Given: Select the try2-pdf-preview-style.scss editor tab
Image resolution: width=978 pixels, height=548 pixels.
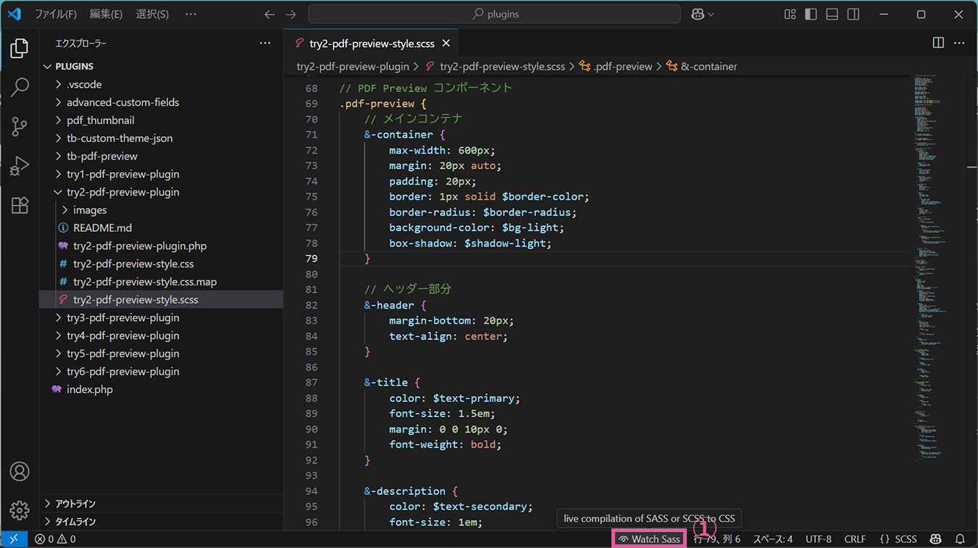Looking at the screenshot, I should click(x=372, y=43).
